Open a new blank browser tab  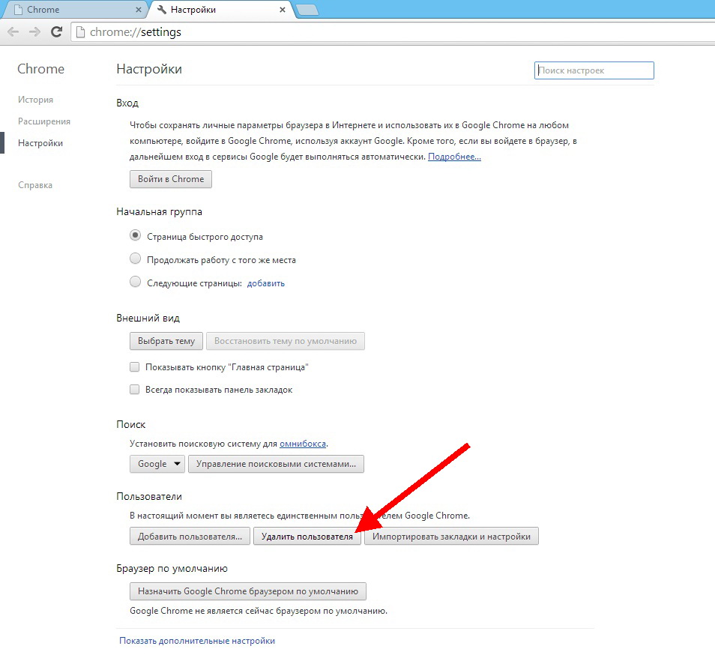[x=308, y=8]
